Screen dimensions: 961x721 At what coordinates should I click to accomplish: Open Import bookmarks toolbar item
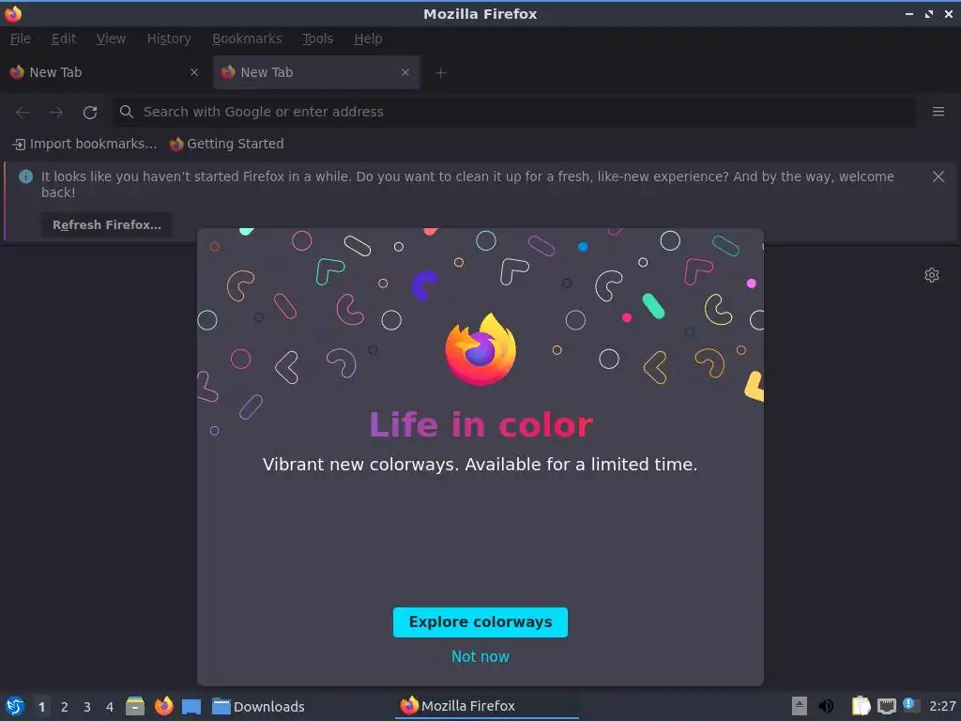[x=84, y=144]
